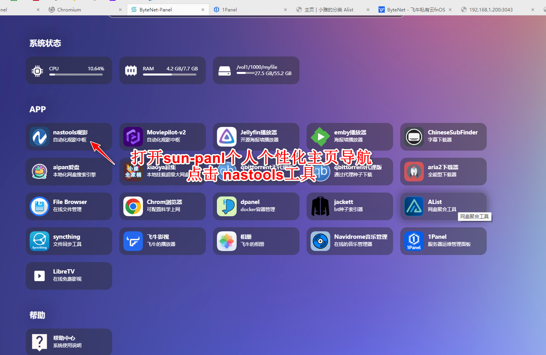Viewport: 546px width, 355px height.
Task: Open the ChineseSubFinder subtitle icon
Action: click(x=414, y=137)
